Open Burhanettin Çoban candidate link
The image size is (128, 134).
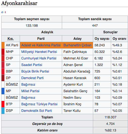coord(78,45)
